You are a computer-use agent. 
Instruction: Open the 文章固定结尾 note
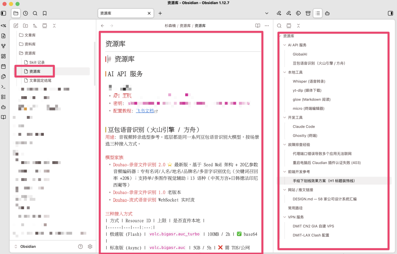point(40,80)
